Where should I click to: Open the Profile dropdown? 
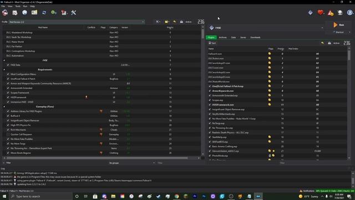77,22
